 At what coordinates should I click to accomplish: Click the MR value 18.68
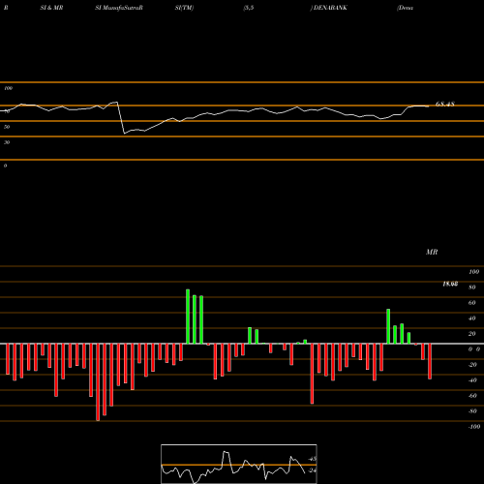point(450,284)
